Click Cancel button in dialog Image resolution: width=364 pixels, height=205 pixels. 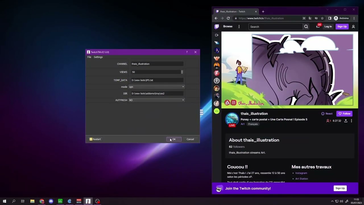point(190,139)
